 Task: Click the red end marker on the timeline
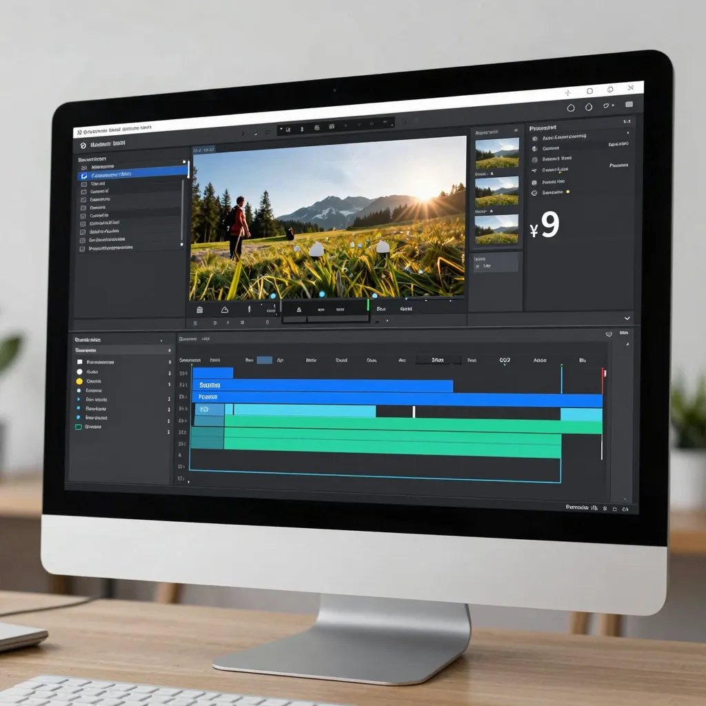click(603, 381)
